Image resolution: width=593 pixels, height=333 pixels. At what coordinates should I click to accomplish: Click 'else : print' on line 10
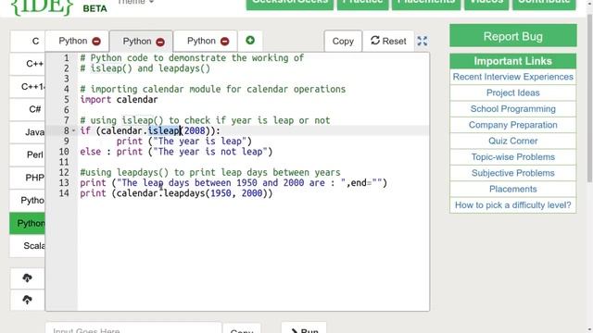pos(111,152)
